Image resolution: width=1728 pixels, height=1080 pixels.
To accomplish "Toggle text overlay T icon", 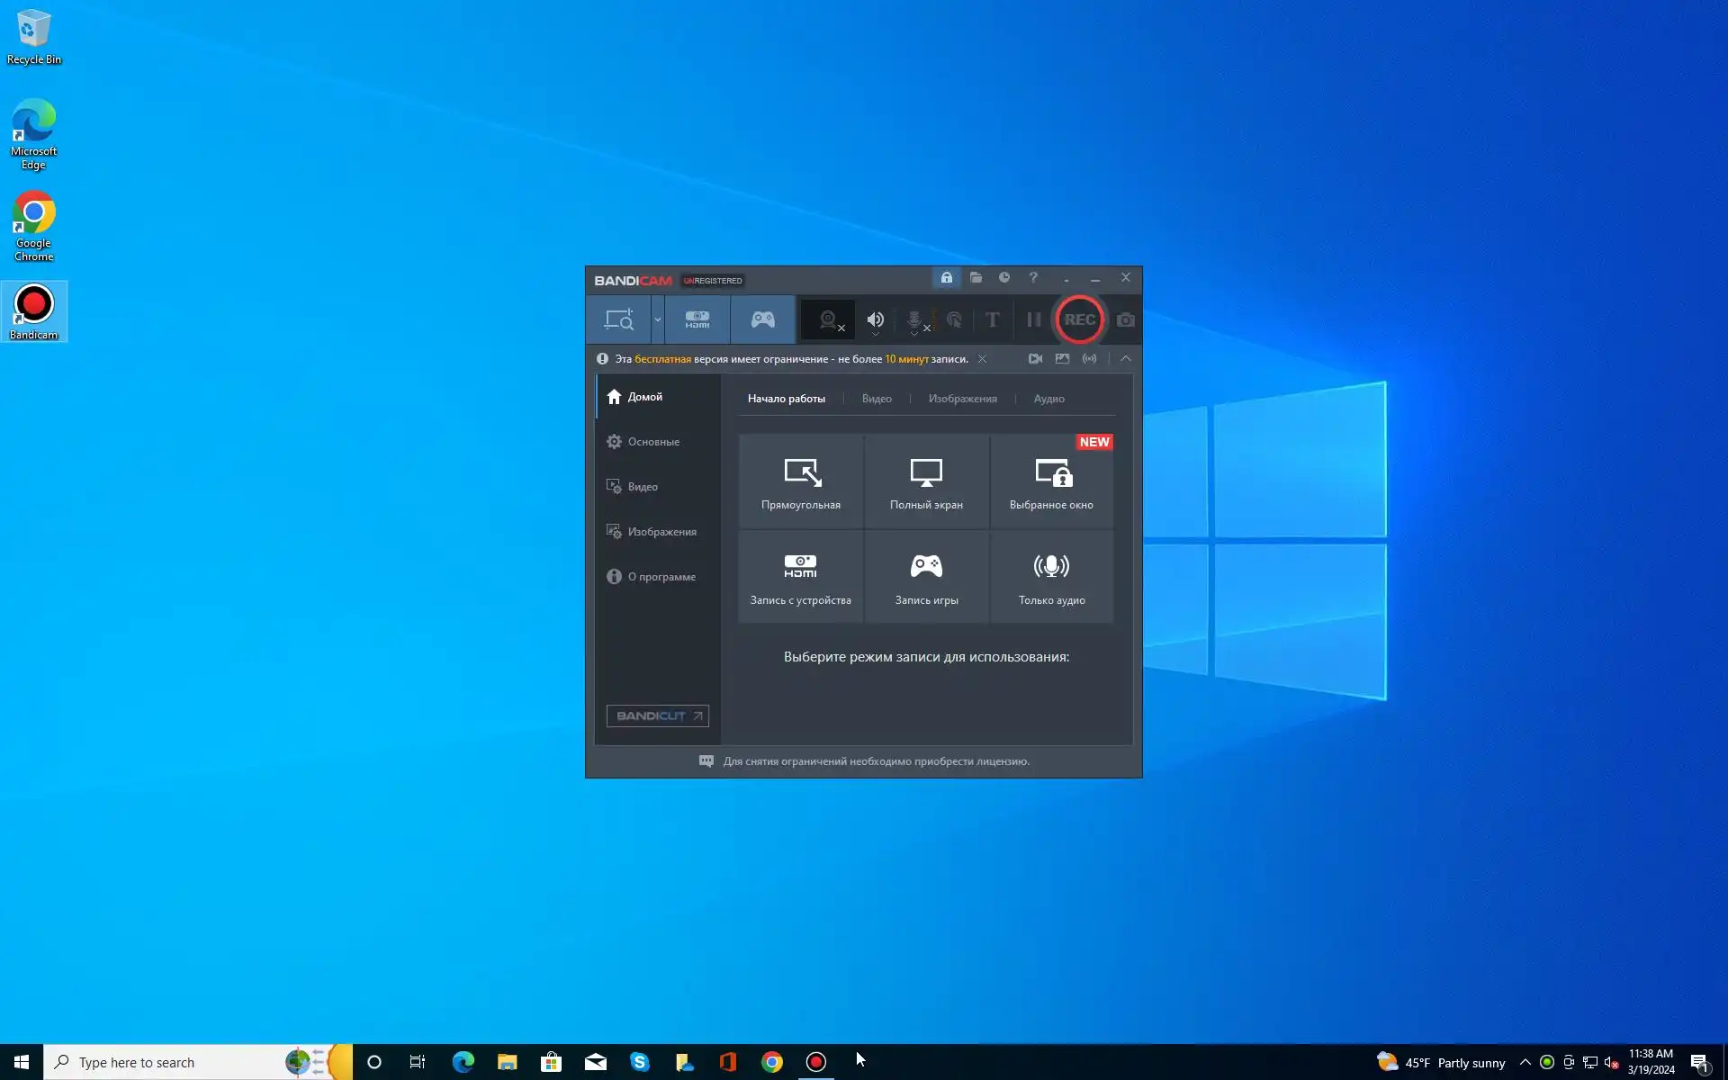I will coord(992,319).
